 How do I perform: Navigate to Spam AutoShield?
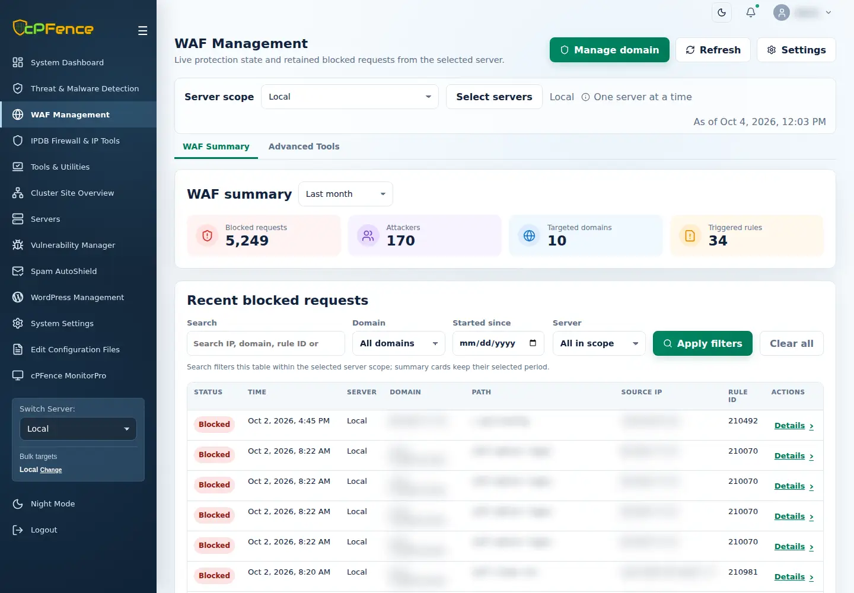[x=78, y=271]
